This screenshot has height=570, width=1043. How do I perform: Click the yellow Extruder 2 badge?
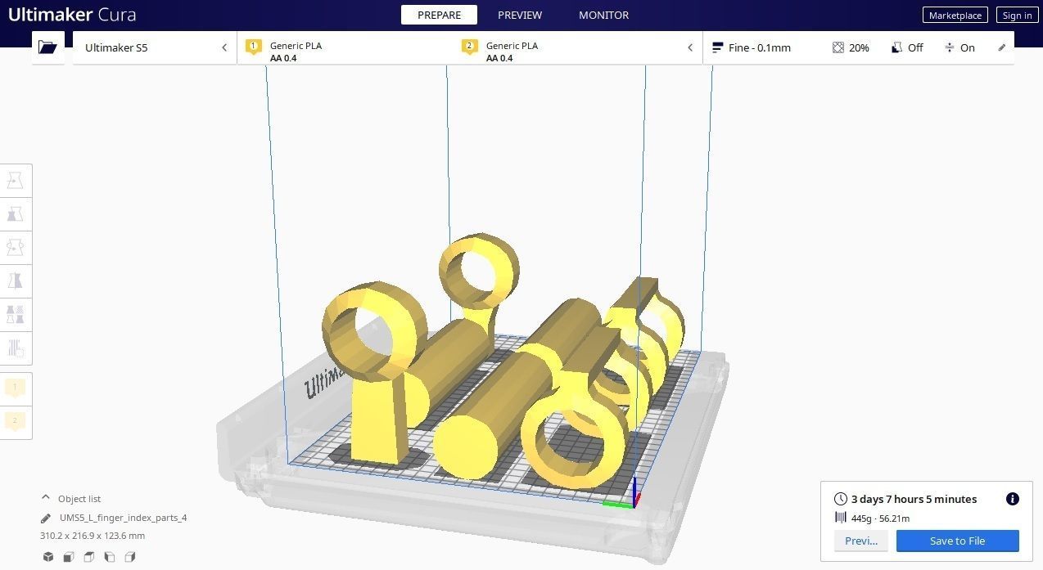[x=469, y=47]
